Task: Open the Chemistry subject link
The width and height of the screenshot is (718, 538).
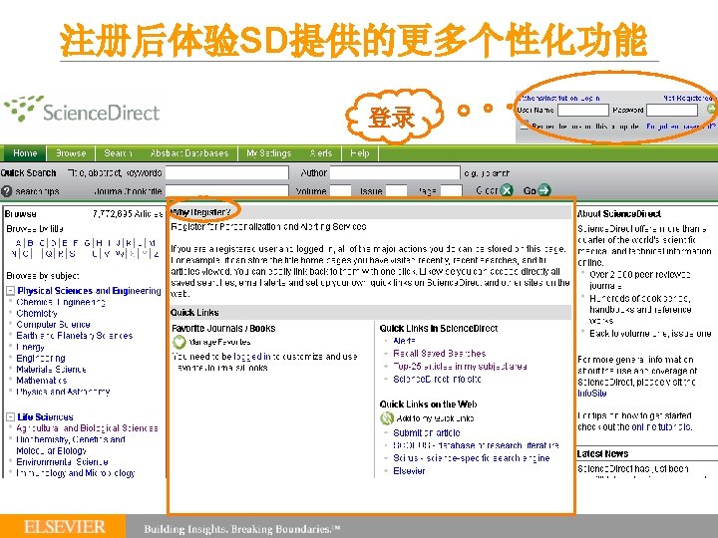Action: (37, 314)
